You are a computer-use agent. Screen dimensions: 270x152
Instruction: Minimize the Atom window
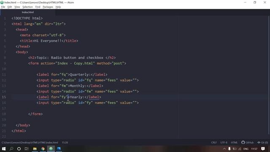tap(245, 3)
